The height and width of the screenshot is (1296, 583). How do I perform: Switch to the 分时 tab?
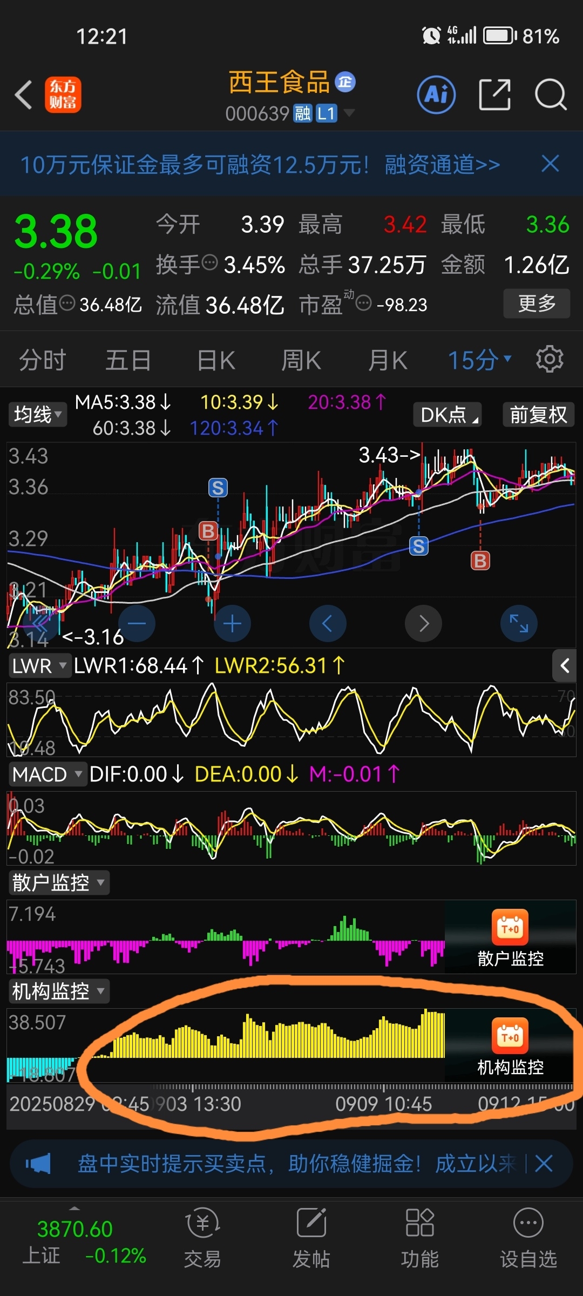pos(42,360)
